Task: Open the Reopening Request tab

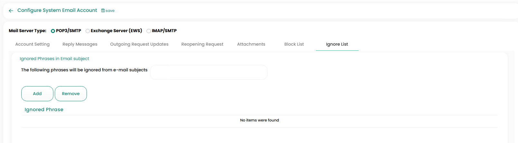Action: (x=202, y=44)
